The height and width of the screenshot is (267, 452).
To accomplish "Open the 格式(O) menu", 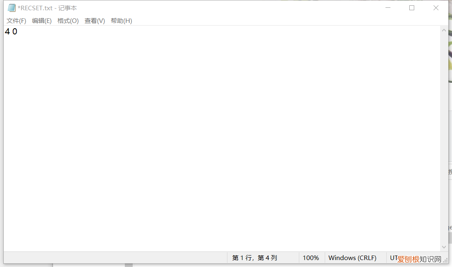I will [x=68, y=21].
